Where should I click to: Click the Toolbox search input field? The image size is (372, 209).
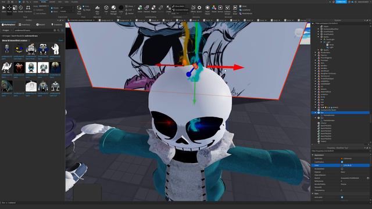33,30
